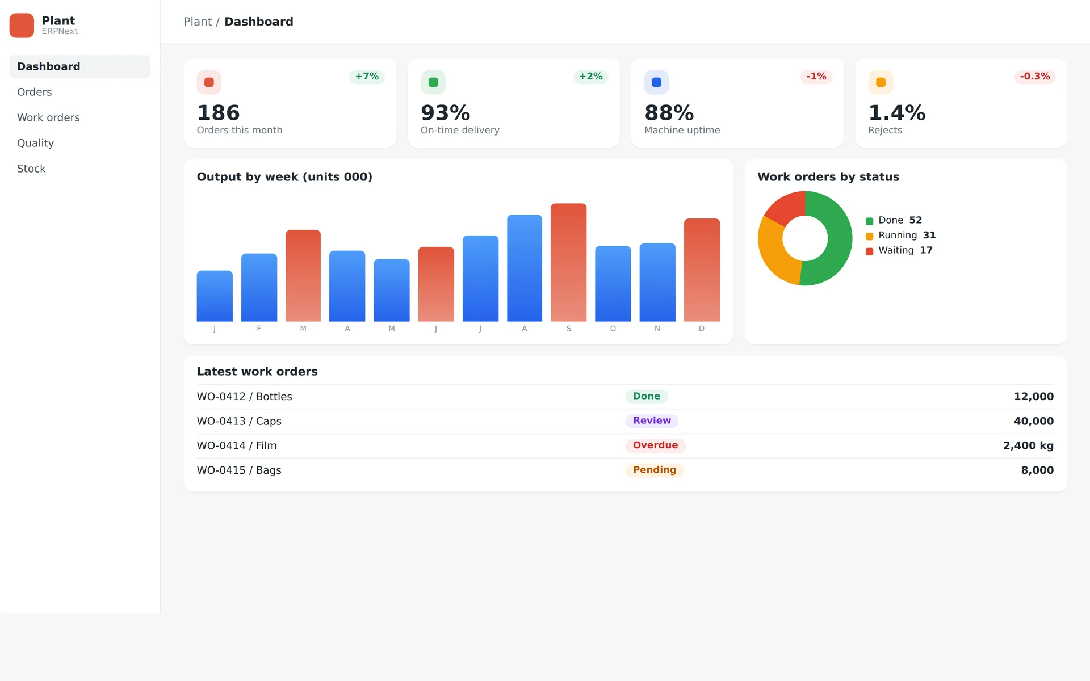This screenshot has height=681, width=1090.
Task: Open work order WO-0413 / Caps
Action: 625,421
